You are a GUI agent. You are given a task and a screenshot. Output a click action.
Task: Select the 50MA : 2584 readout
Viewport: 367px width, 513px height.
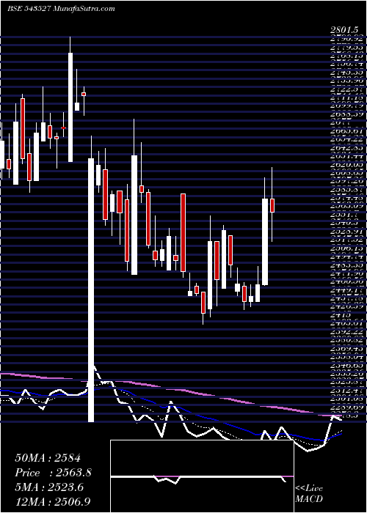pos(48,458)
